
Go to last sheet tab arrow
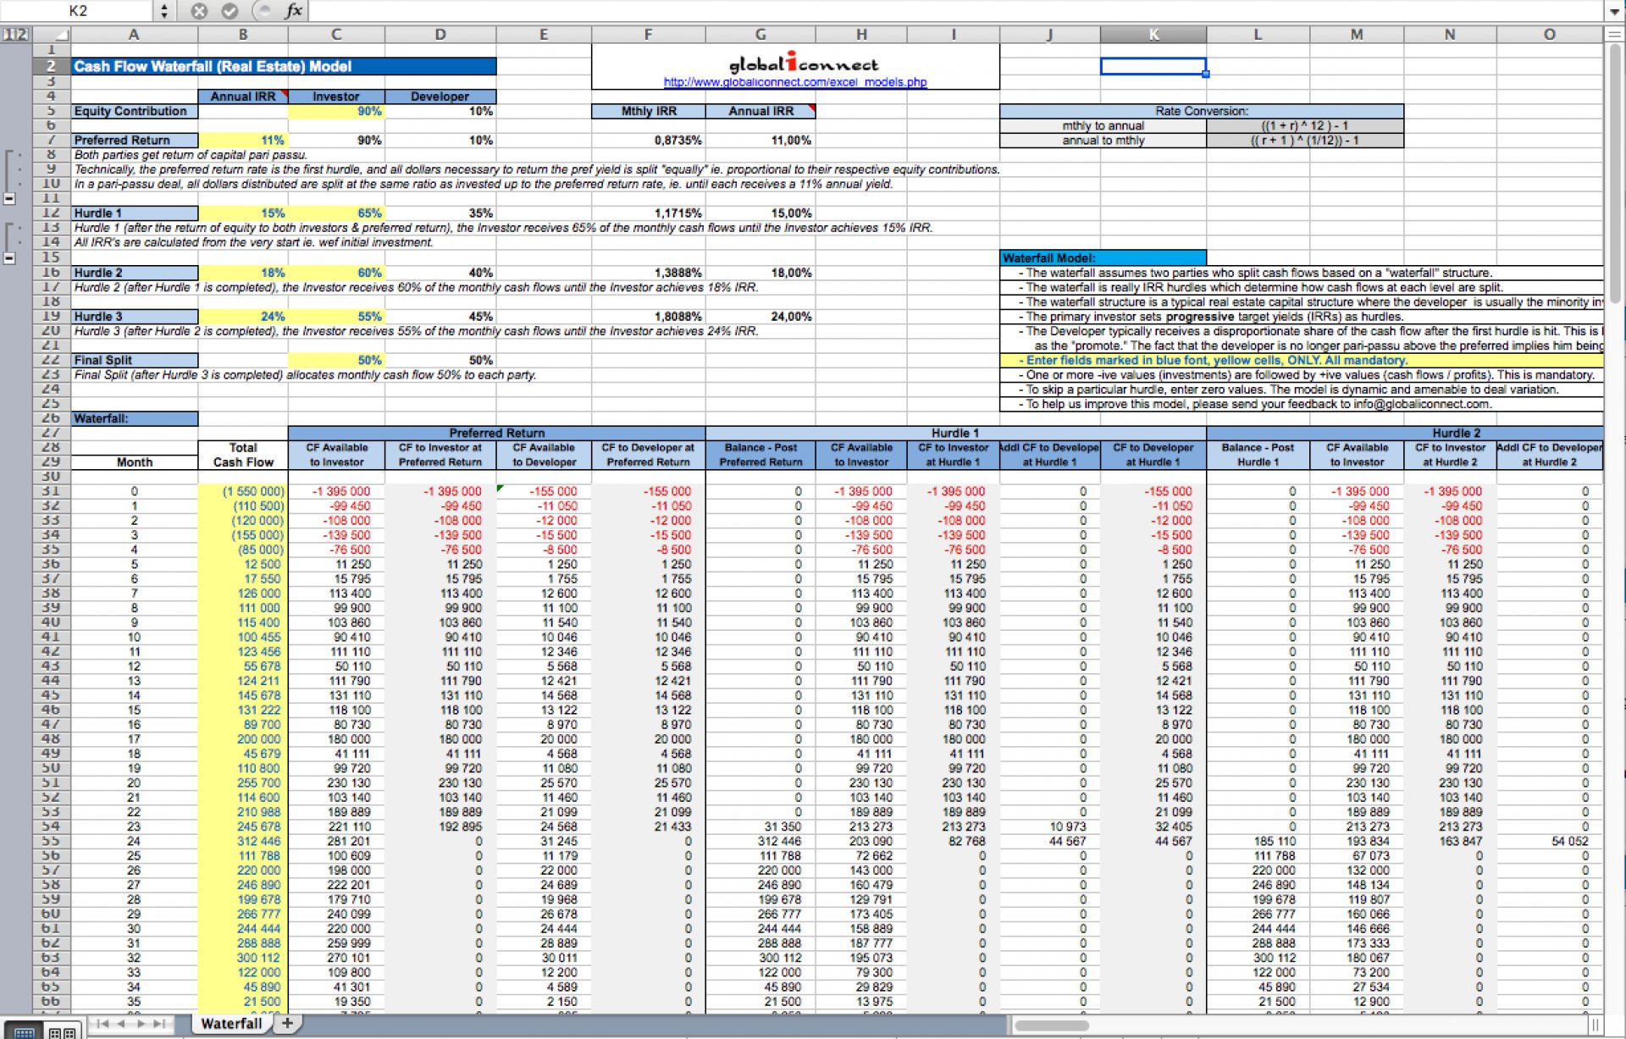coord(158,1024)
